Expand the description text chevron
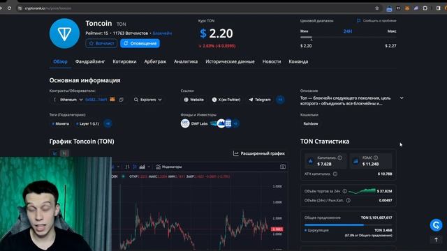Screen dimensions: 447x251 click(402, 98)
